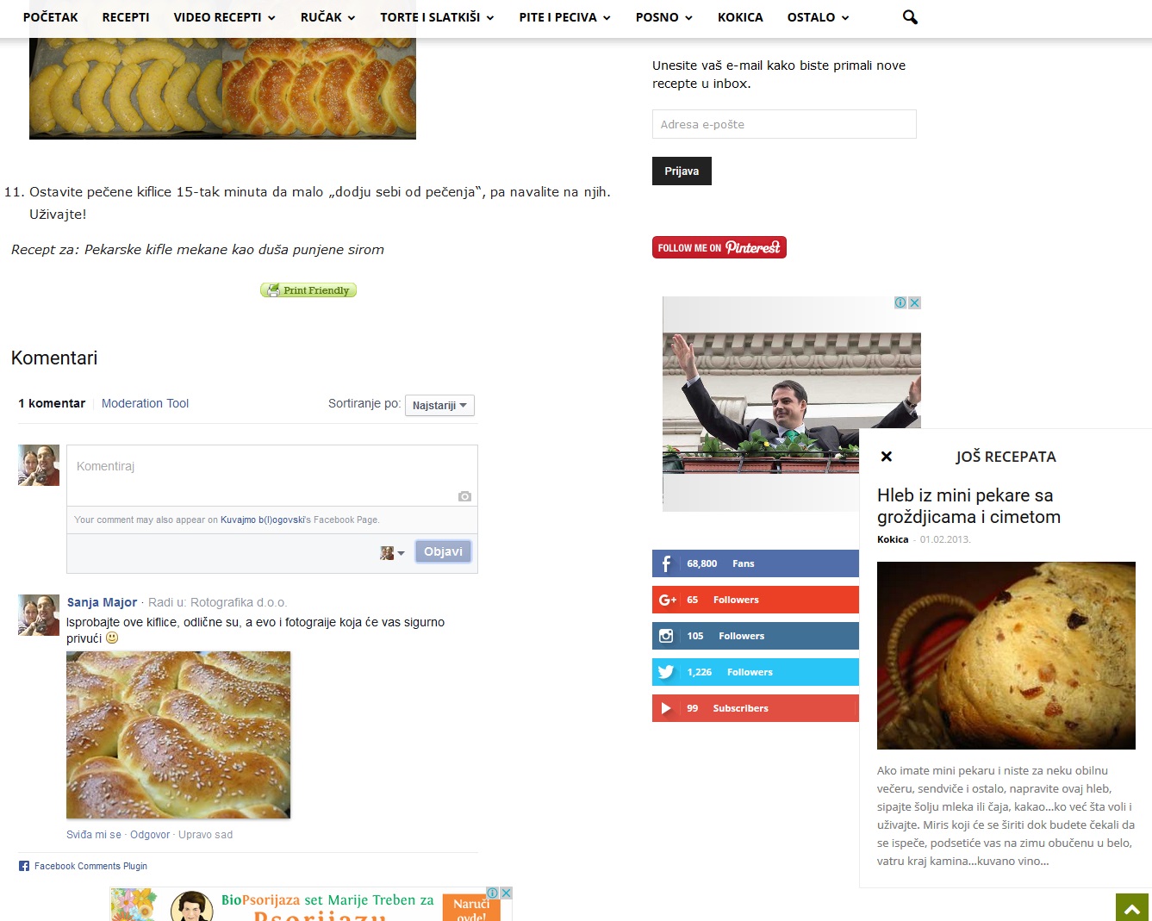Viewport: 1152px width, 921px height.
Task: Click the Prijava subscribe button
Action: coord(682,171)
